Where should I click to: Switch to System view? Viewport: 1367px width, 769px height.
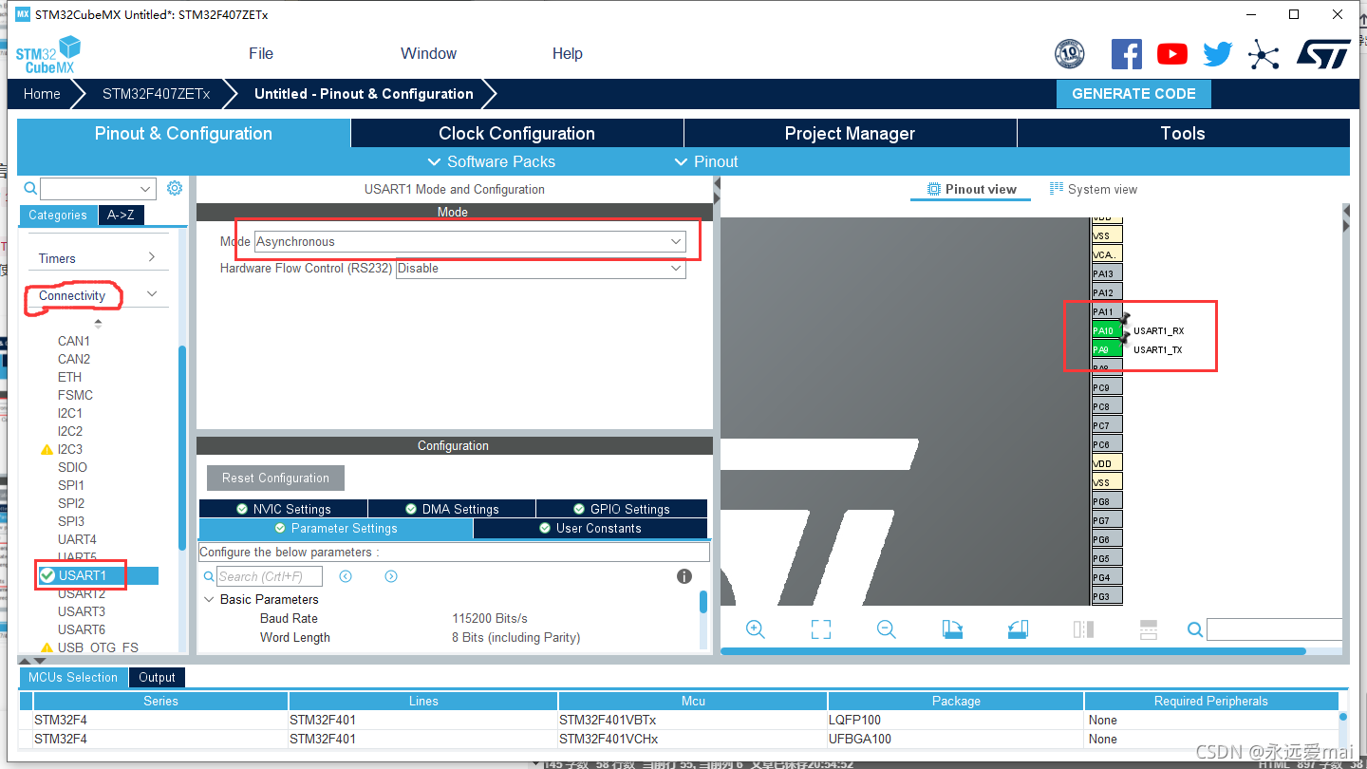[1094, 189]
